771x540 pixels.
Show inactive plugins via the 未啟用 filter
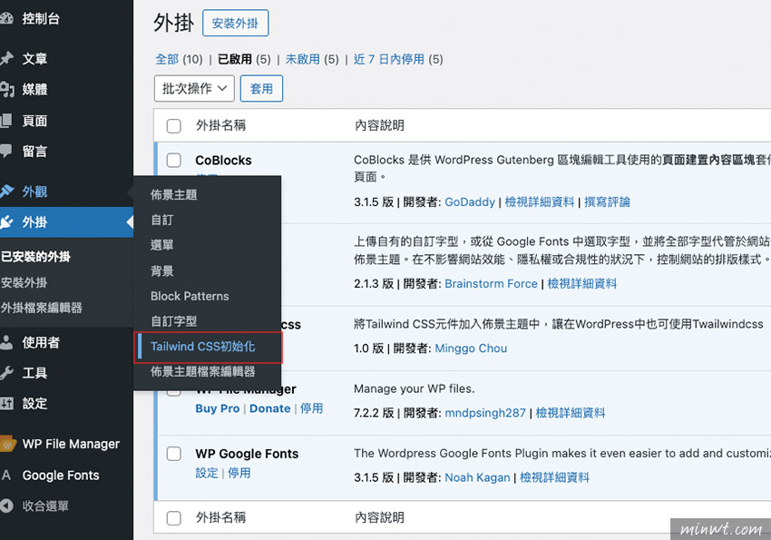coord(302,60)
